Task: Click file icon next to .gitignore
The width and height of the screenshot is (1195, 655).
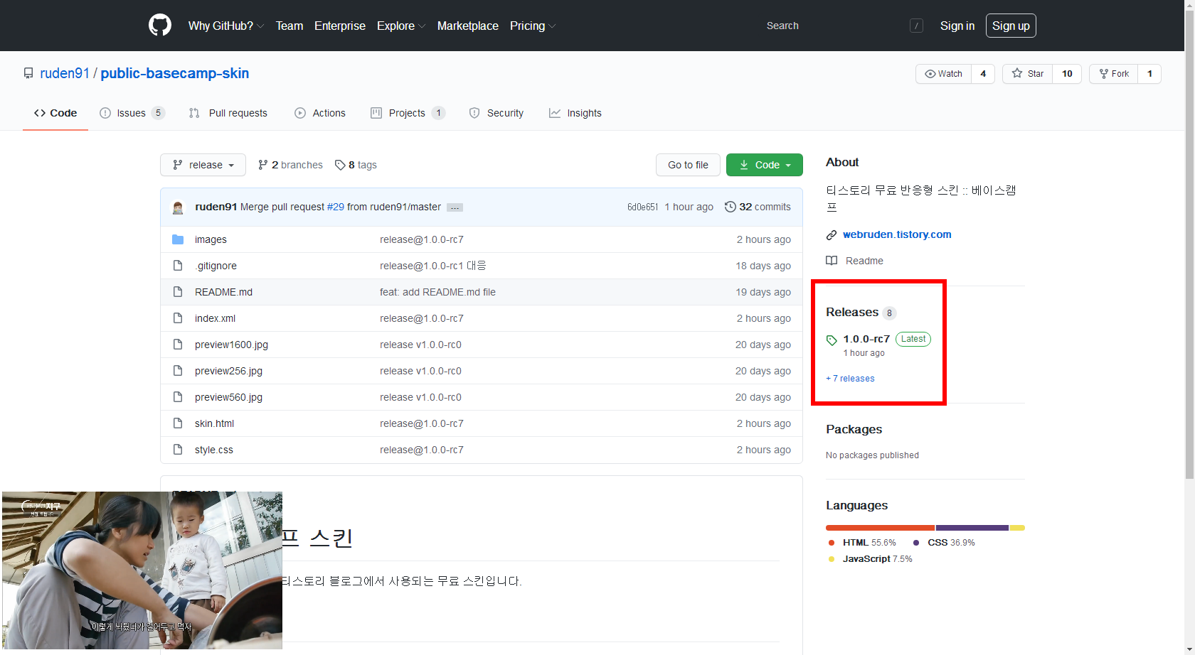Action: click(x=178, y=266)
